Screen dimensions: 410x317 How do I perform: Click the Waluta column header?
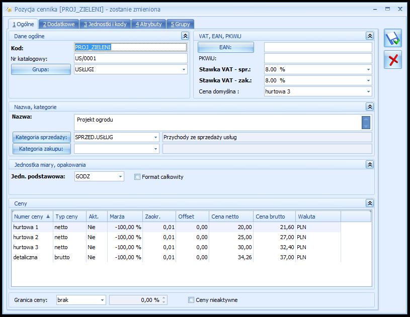coord(318,217)
